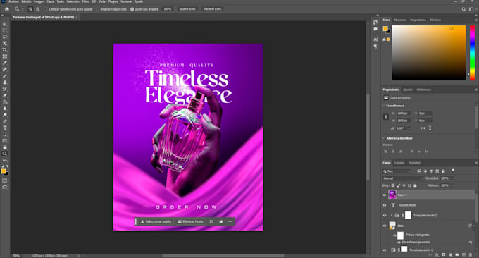Click the vertical hue spectrum slider

tap(472, 53)
